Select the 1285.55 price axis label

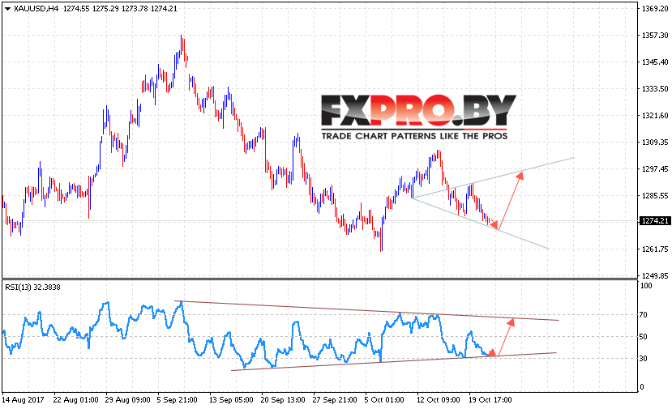click(655, 196)
